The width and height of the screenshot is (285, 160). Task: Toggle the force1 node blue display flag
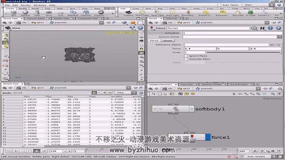tap(208, 137)
